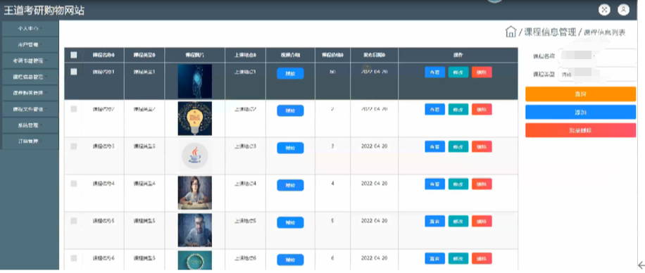Click 修改 edit button for 课程名称6
This screenshot has height=273, width=645.
[x=458, y=259]
